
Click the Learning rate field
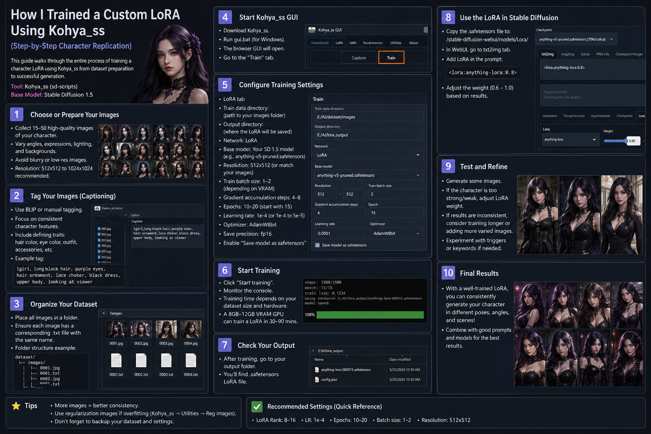339,234
